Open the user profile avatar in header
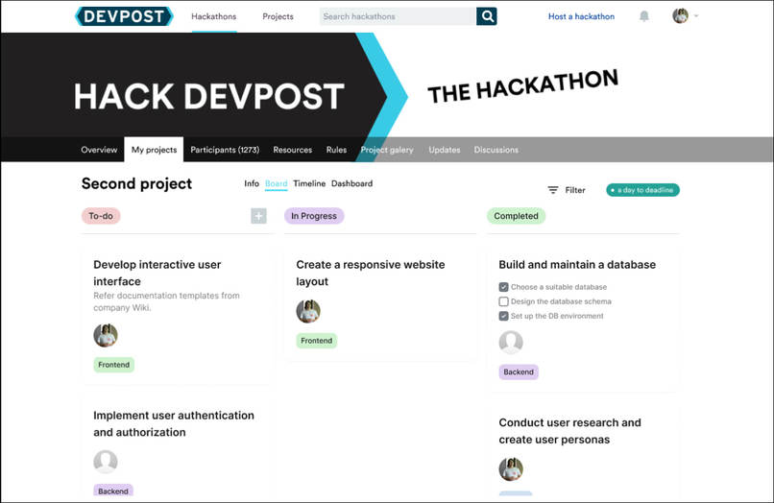The width and height of the screenshot is (774, 503). (x=680, y=15)
